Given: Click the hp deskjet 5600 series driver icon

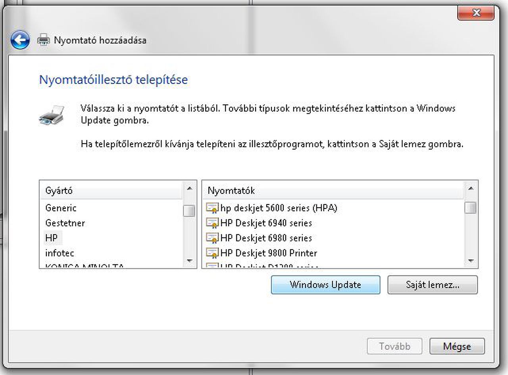Looking at the screenshot, I should tap(213, 208).
